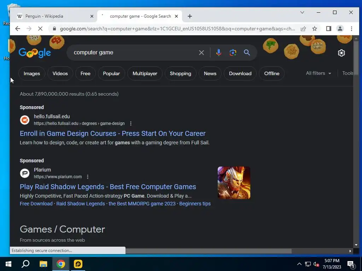
Task: Click the Google doodle logo
Action: click(35, 53)
